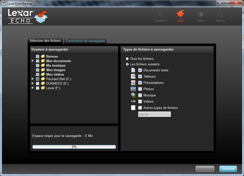Viewport: 244px width, 176px height.
Task: Expand the Lexar (F:) tree node
Action: pyautogui.click(x=33, y=88)
